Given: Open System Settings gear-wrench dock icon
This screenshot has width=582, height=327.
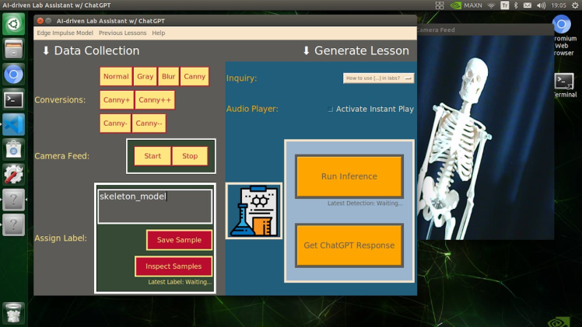Looking at the screenshot, I should (14, 175).
